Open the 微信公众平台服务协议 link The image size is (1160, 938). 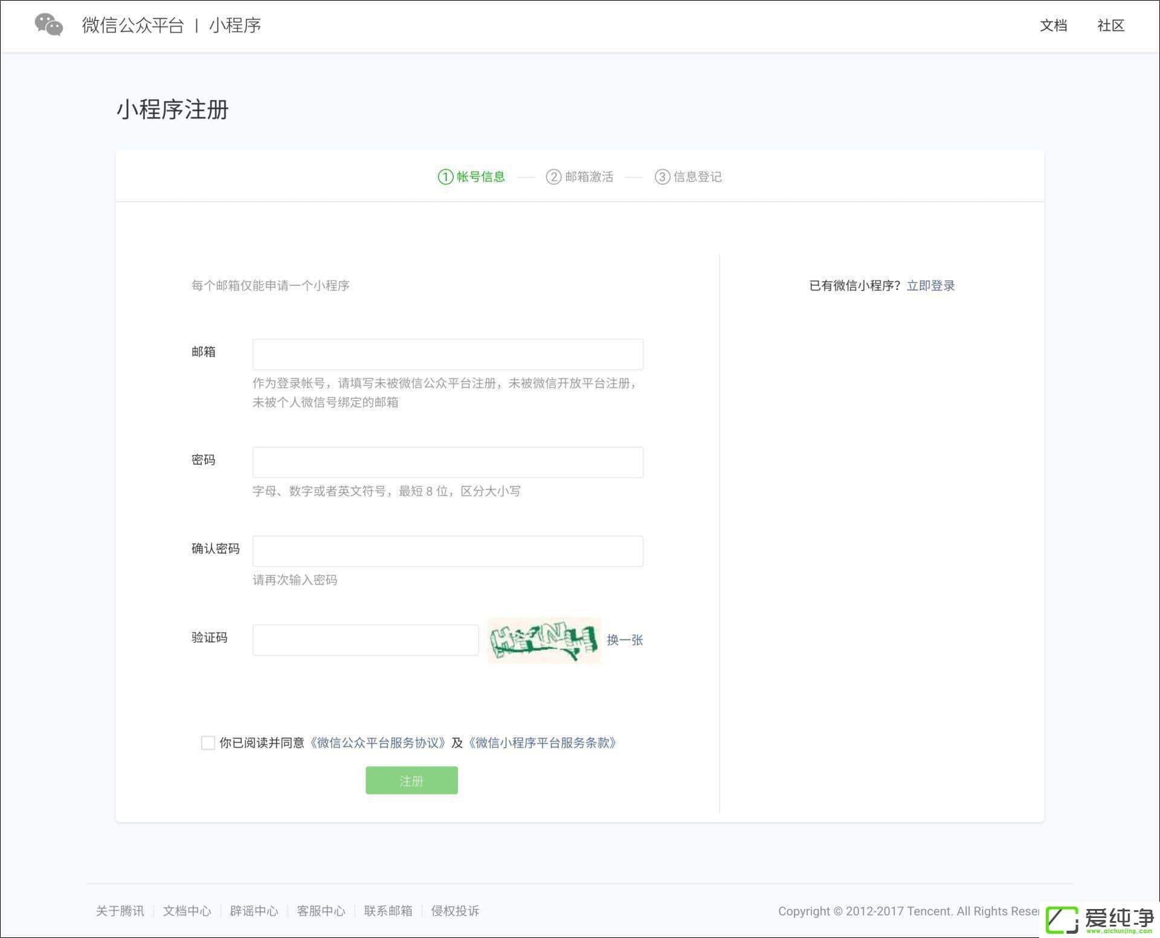pos(378,743)
